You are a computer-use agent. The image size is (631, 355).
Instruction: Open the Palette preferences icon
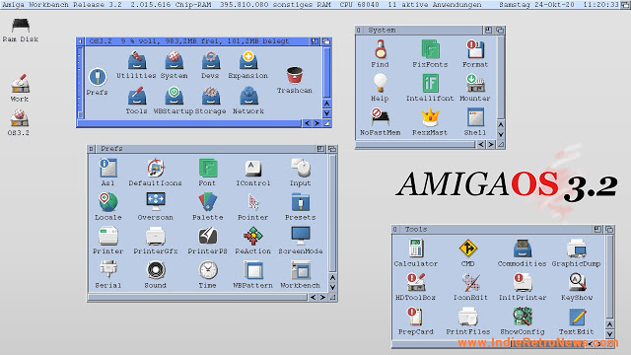point(208,202)
